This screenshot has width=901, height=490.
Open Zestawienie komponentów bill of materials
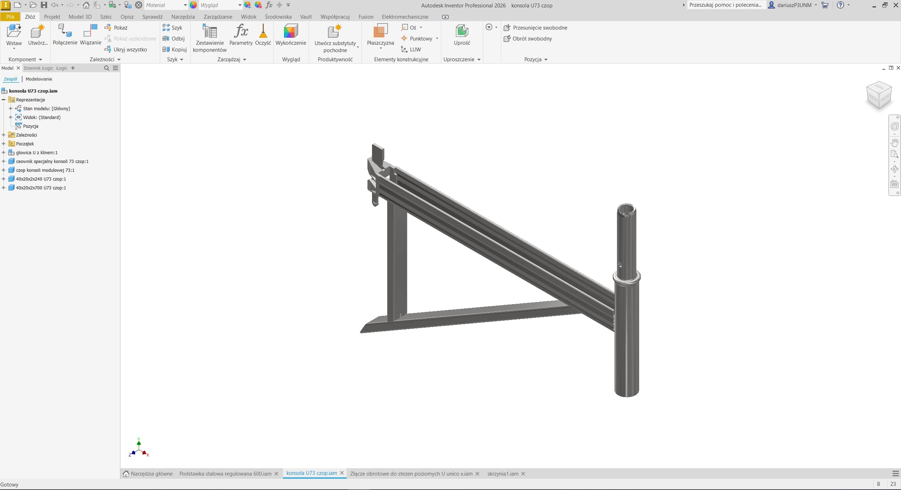coord(210,31)
